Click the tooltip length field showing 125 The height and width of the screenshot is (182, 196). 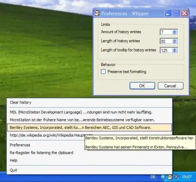point(166,50)
